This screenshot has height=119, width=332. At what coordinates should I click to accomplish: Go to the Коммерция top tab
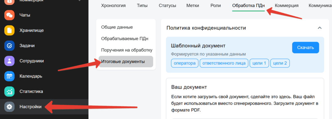coord(287,6)
